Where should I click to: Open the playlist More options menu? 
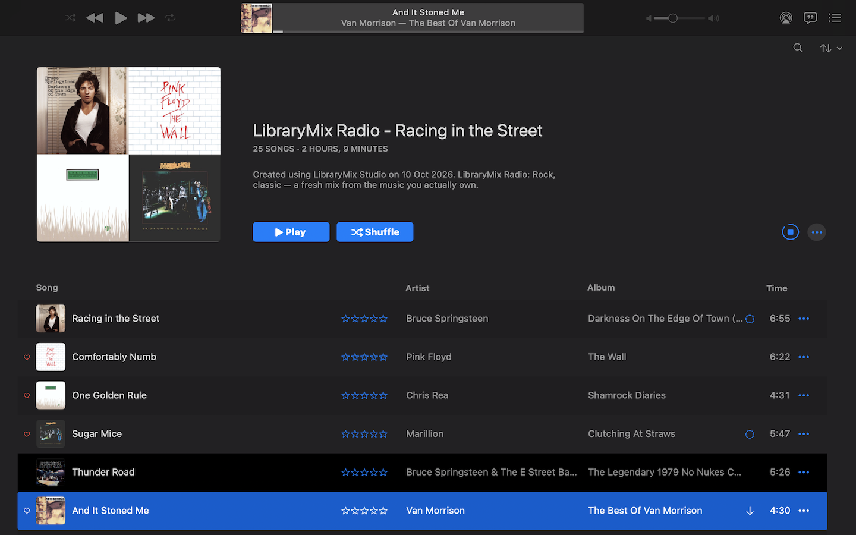click(x=817, y=232)
